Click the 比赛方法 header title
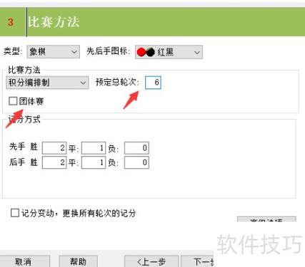Screen dimensions: 305x267 [x=54, y=22]
